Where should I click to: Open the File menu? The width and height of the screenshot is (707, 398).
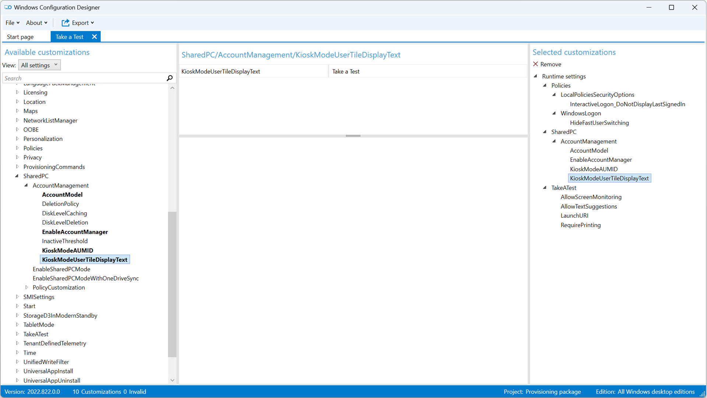tap(12, 23)
